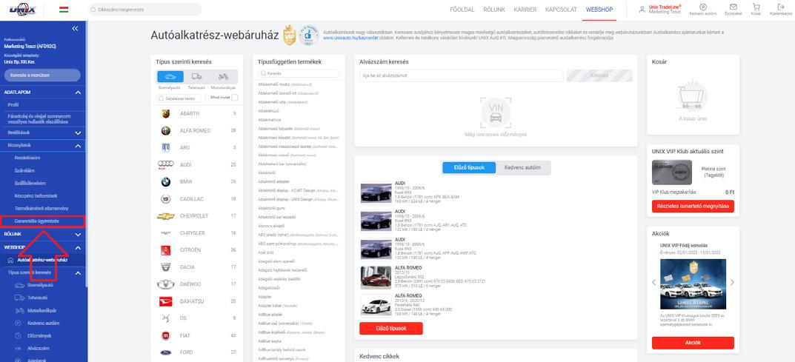Open red ALFA ROMEO car thumbnail

pos(376,278)
